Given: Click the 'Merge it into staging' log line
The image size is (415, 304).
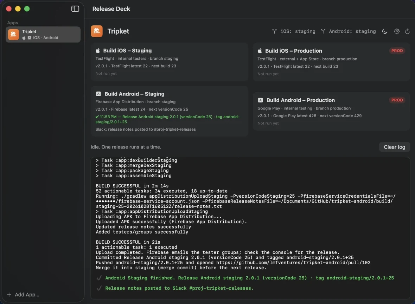Looking at the screenshot, I should (x=181, y=267).
